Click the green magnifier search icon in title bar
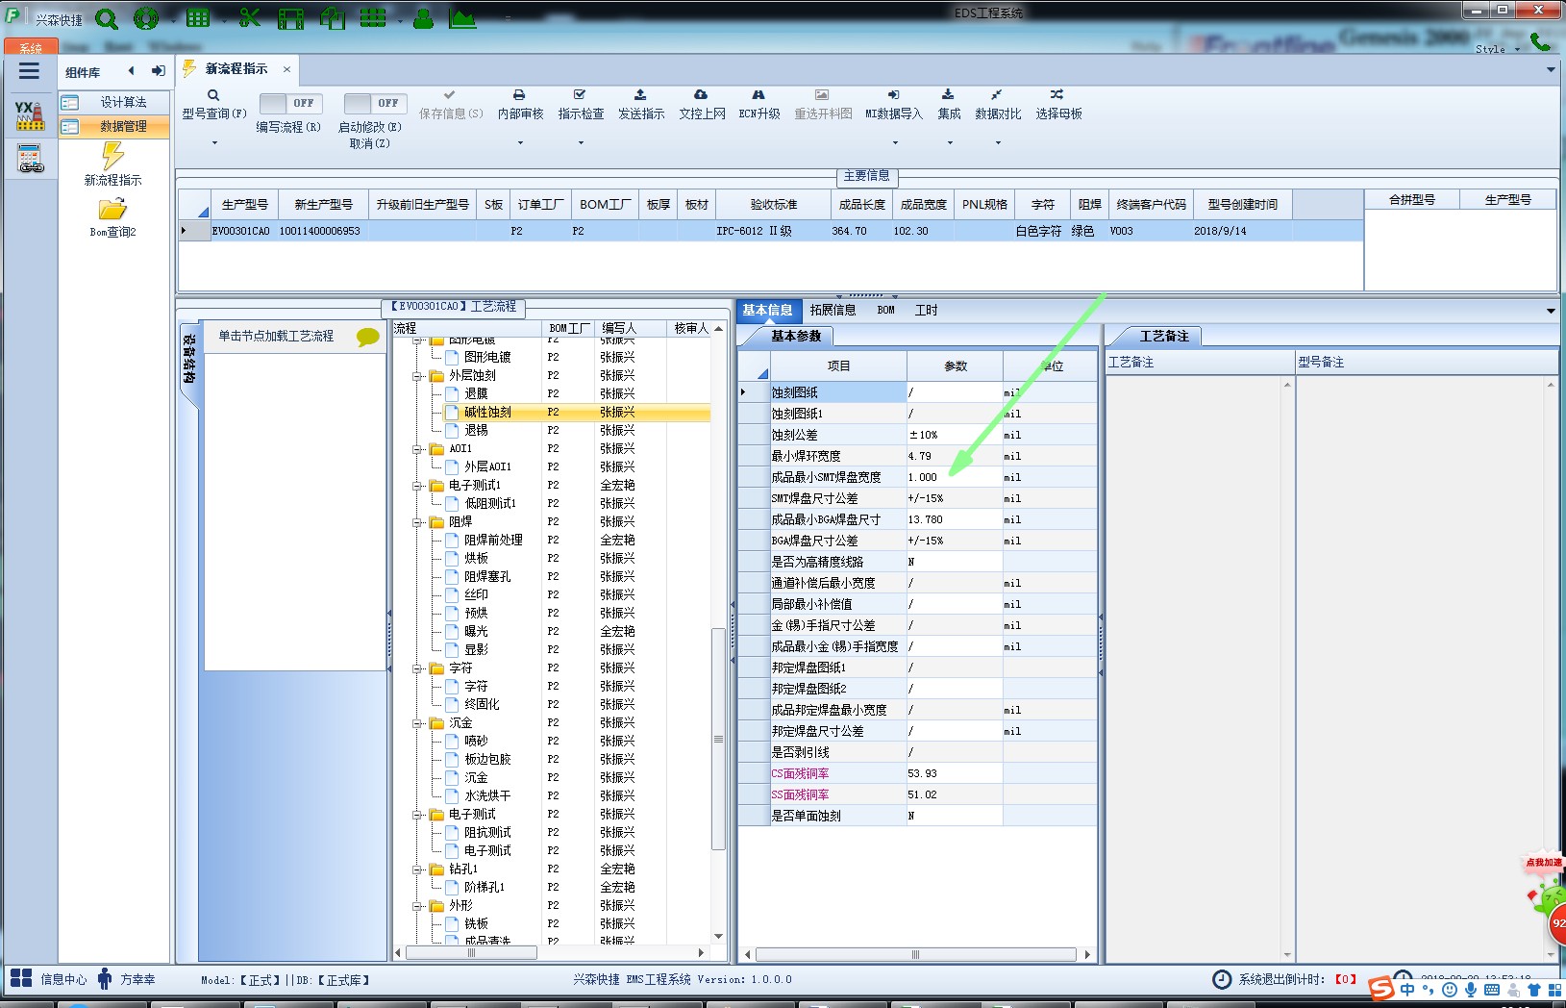The height and width of the screenshot is (1008, 1566). 107,18
